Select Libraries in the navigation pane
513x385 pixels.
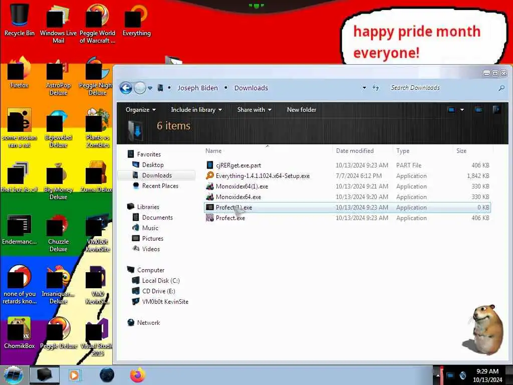pyautogui.click(x=148, y=207)
